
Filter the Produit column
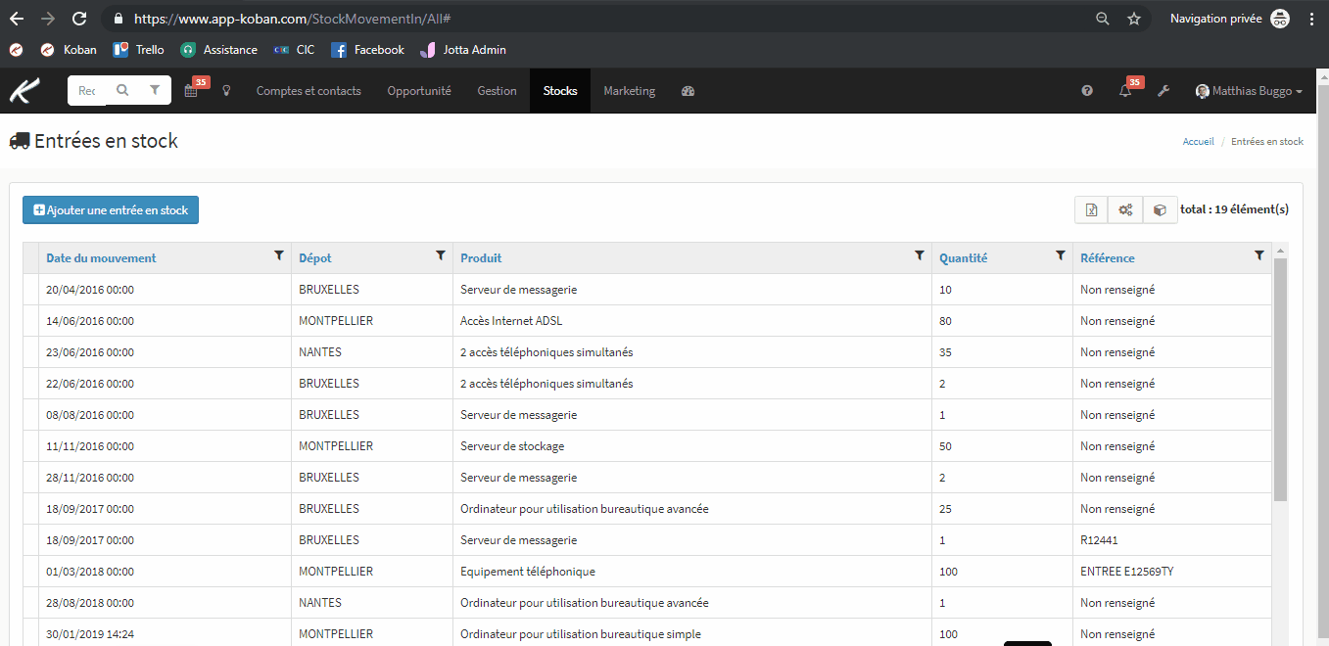(919, 255)
